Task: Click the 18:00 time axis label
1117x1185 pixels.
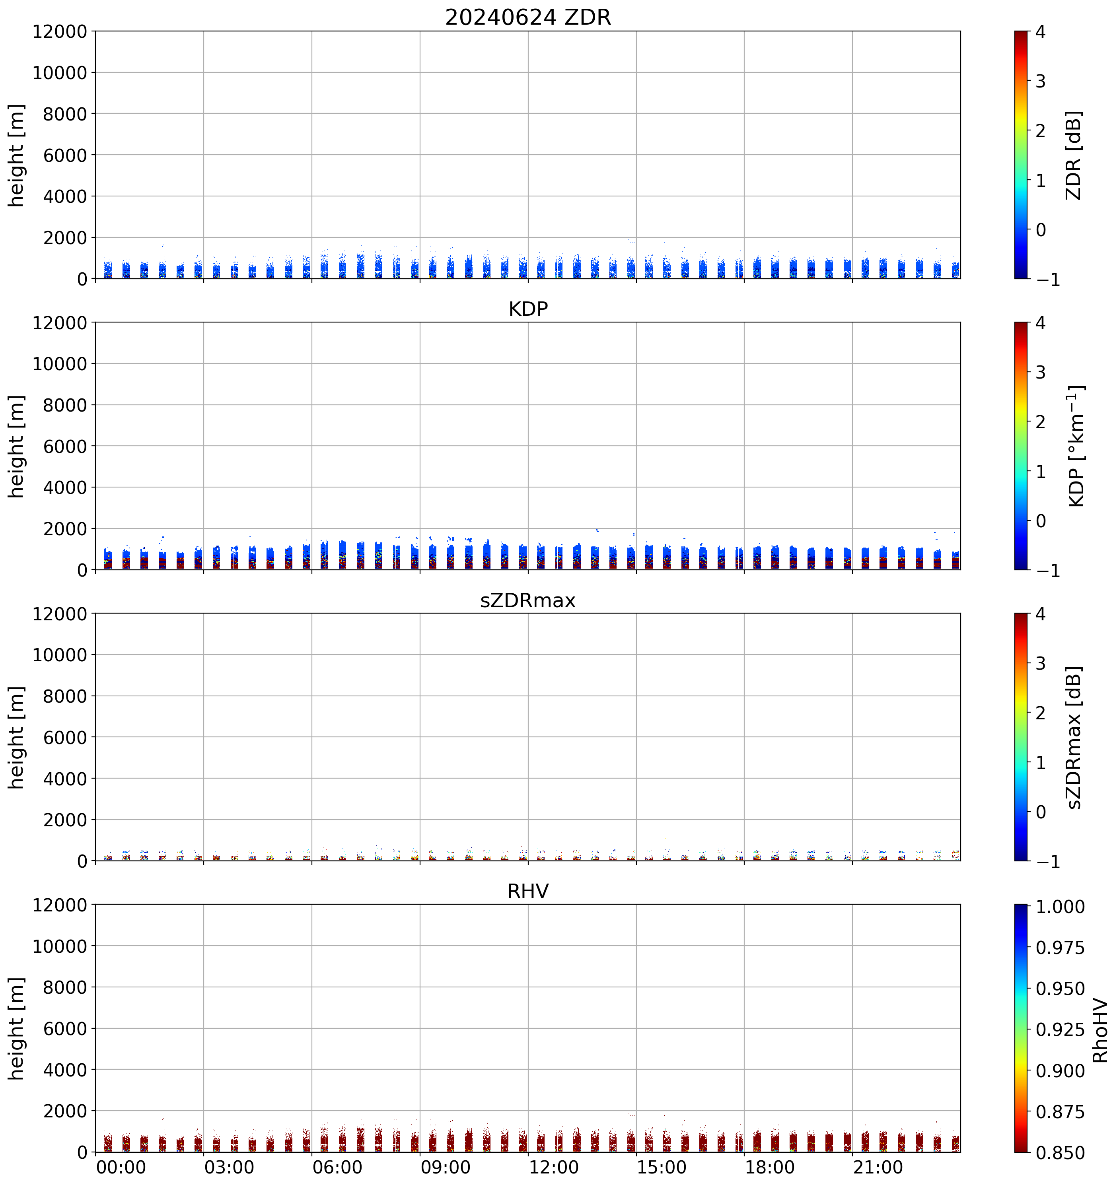Action: click(x=769, y=1167)
